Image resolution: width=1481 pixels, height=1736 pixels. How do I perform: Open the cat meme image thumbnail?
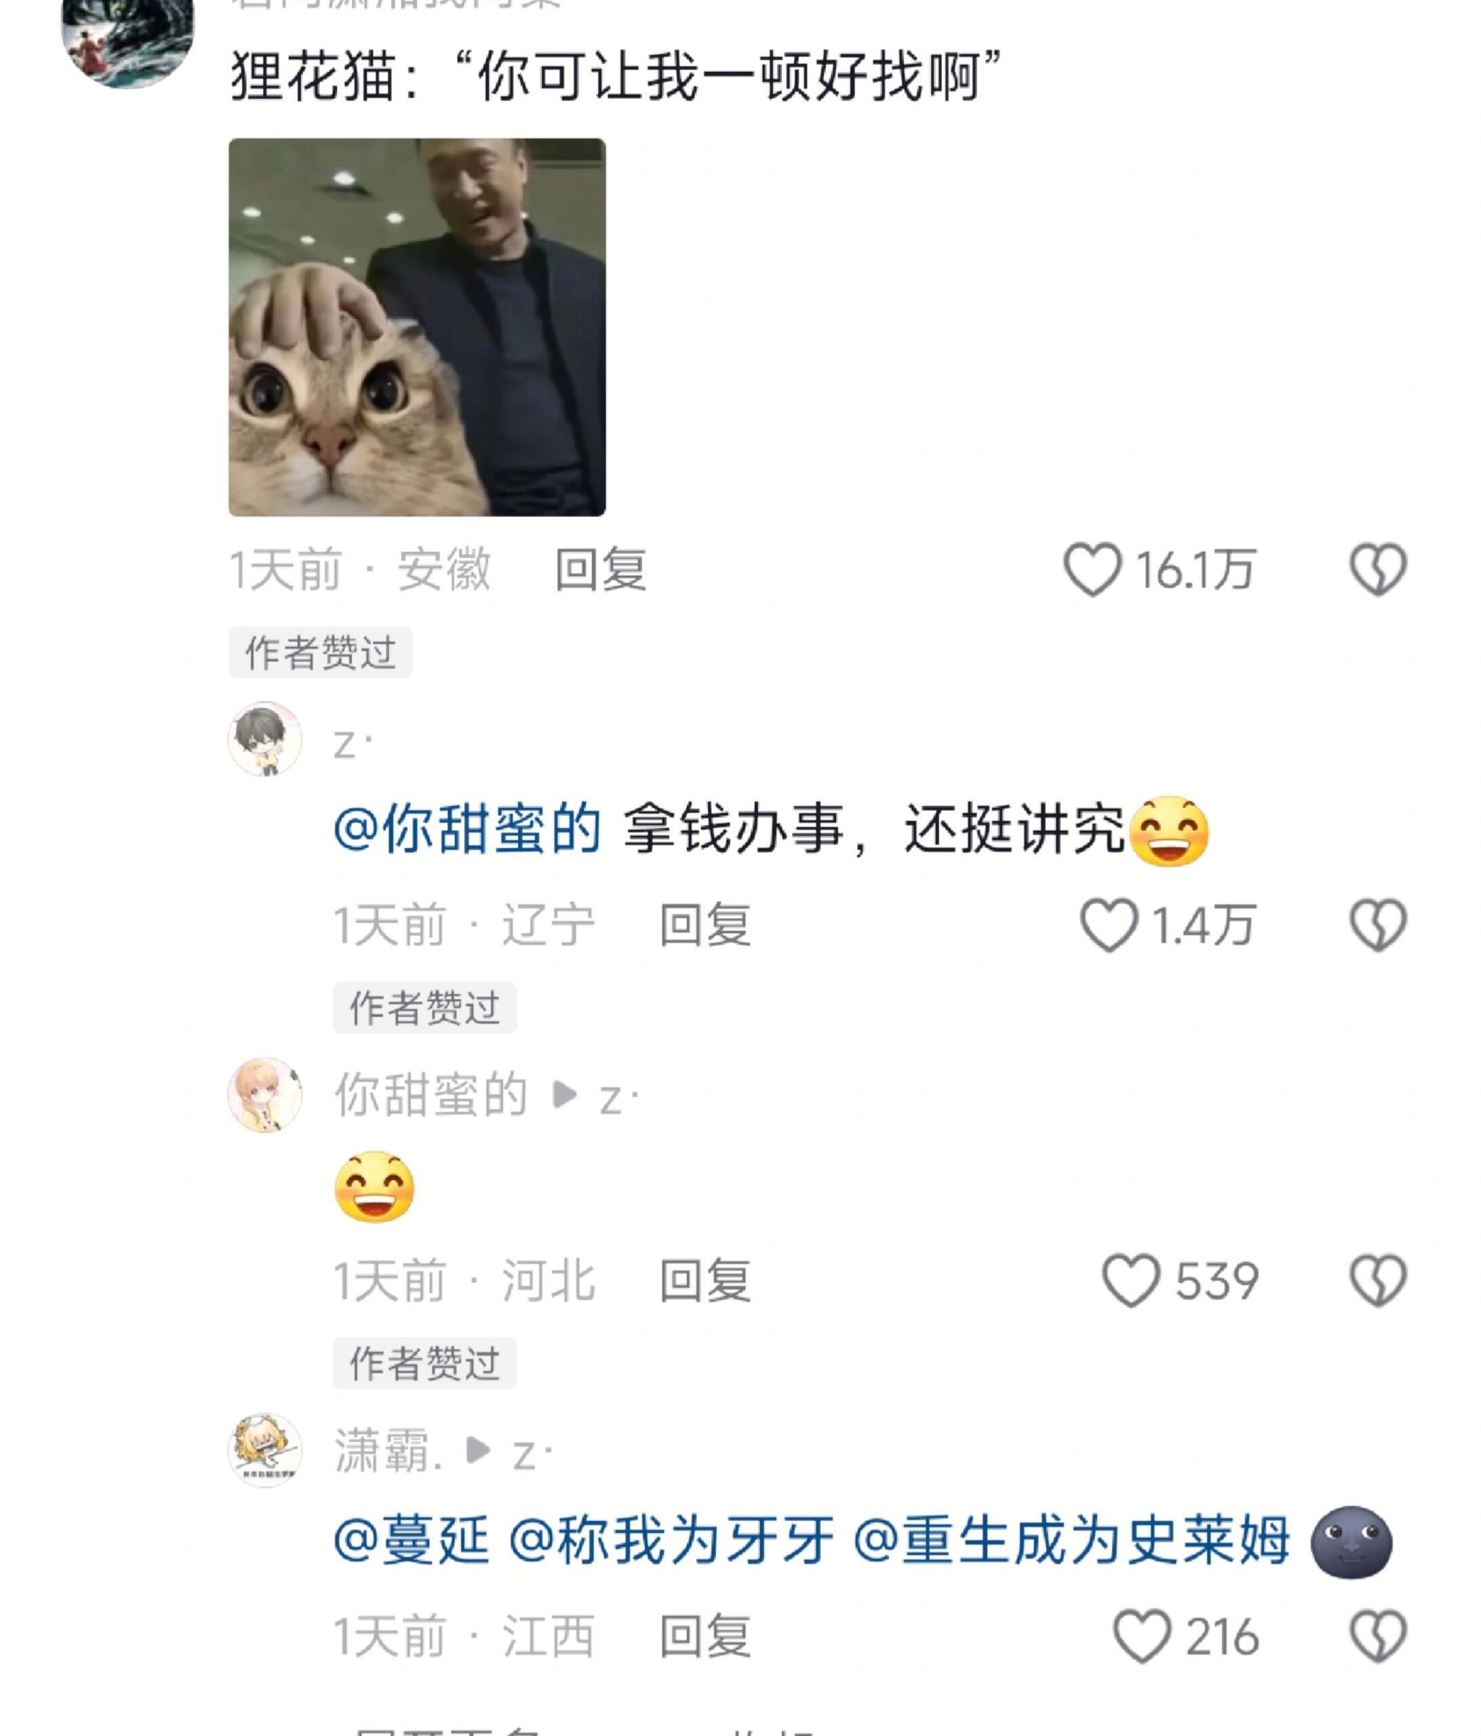[x=416, y=327]
